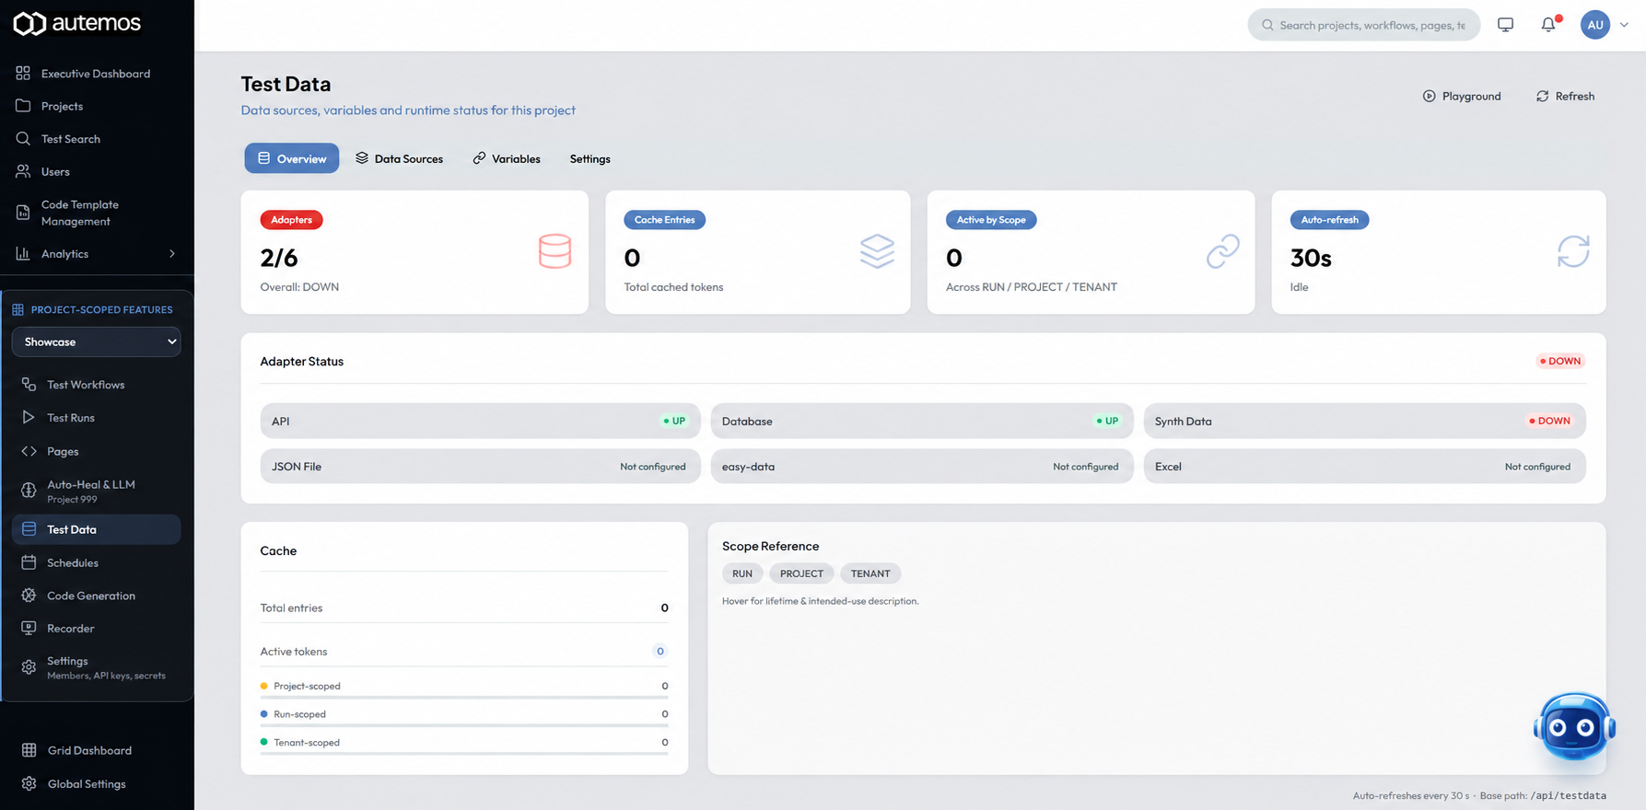Click the Excel adapter row
The height and width of the screenshot is (810, 1646).
pyautogui.click(x=1364, y=466)
